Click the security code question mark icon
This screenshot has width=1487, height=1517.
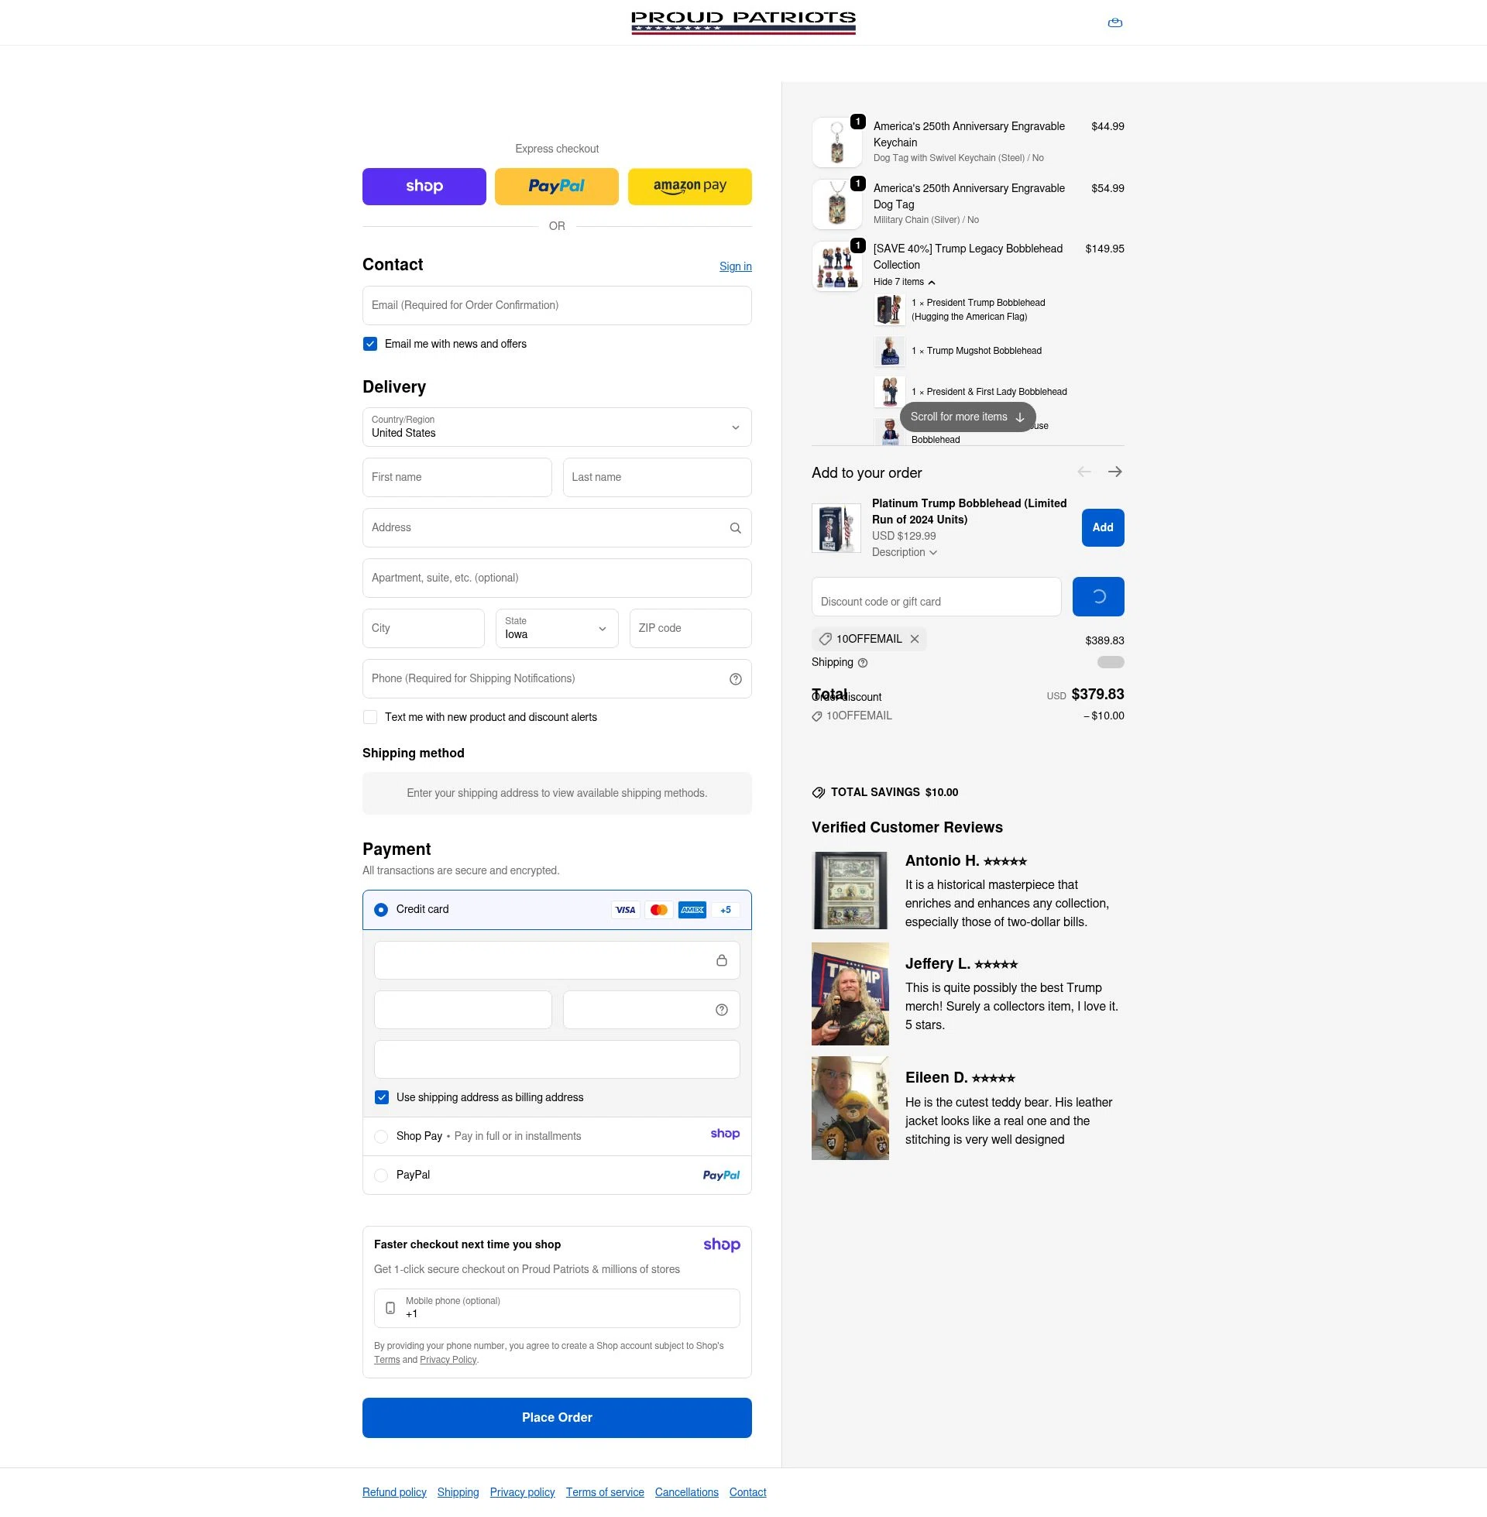click(x=720, y=1009)
